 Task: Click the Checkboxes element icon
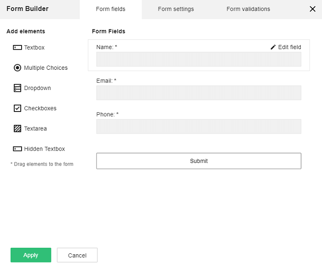coord(17,108)
